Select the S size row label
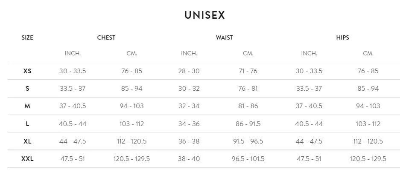Screen dimensions: 400x184 (x=27, y=89)
